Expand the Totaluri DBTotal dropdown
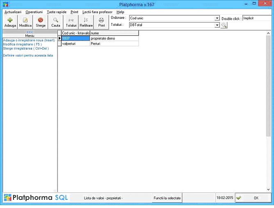The image size is (274, 208). click(x=217, y=25)
